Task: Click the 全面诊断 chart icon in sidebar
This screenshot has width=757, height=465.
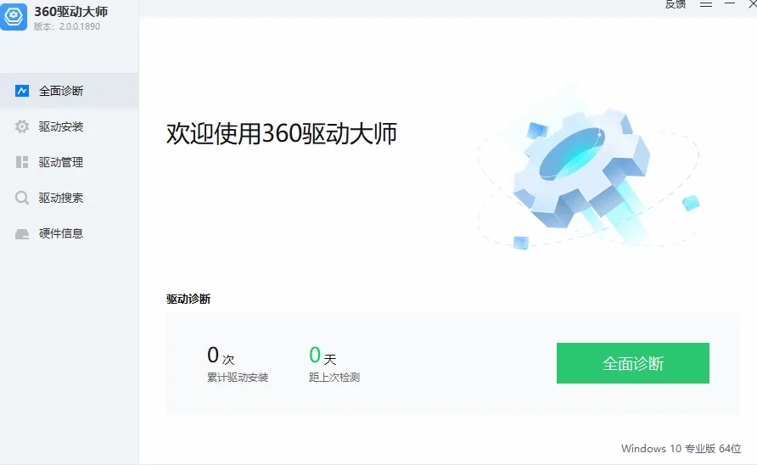Action: 22,91
